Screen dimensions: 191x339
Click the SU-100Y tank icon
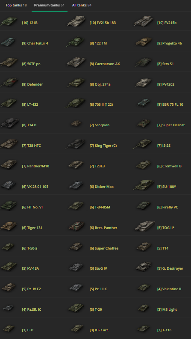tap(144, 185)
